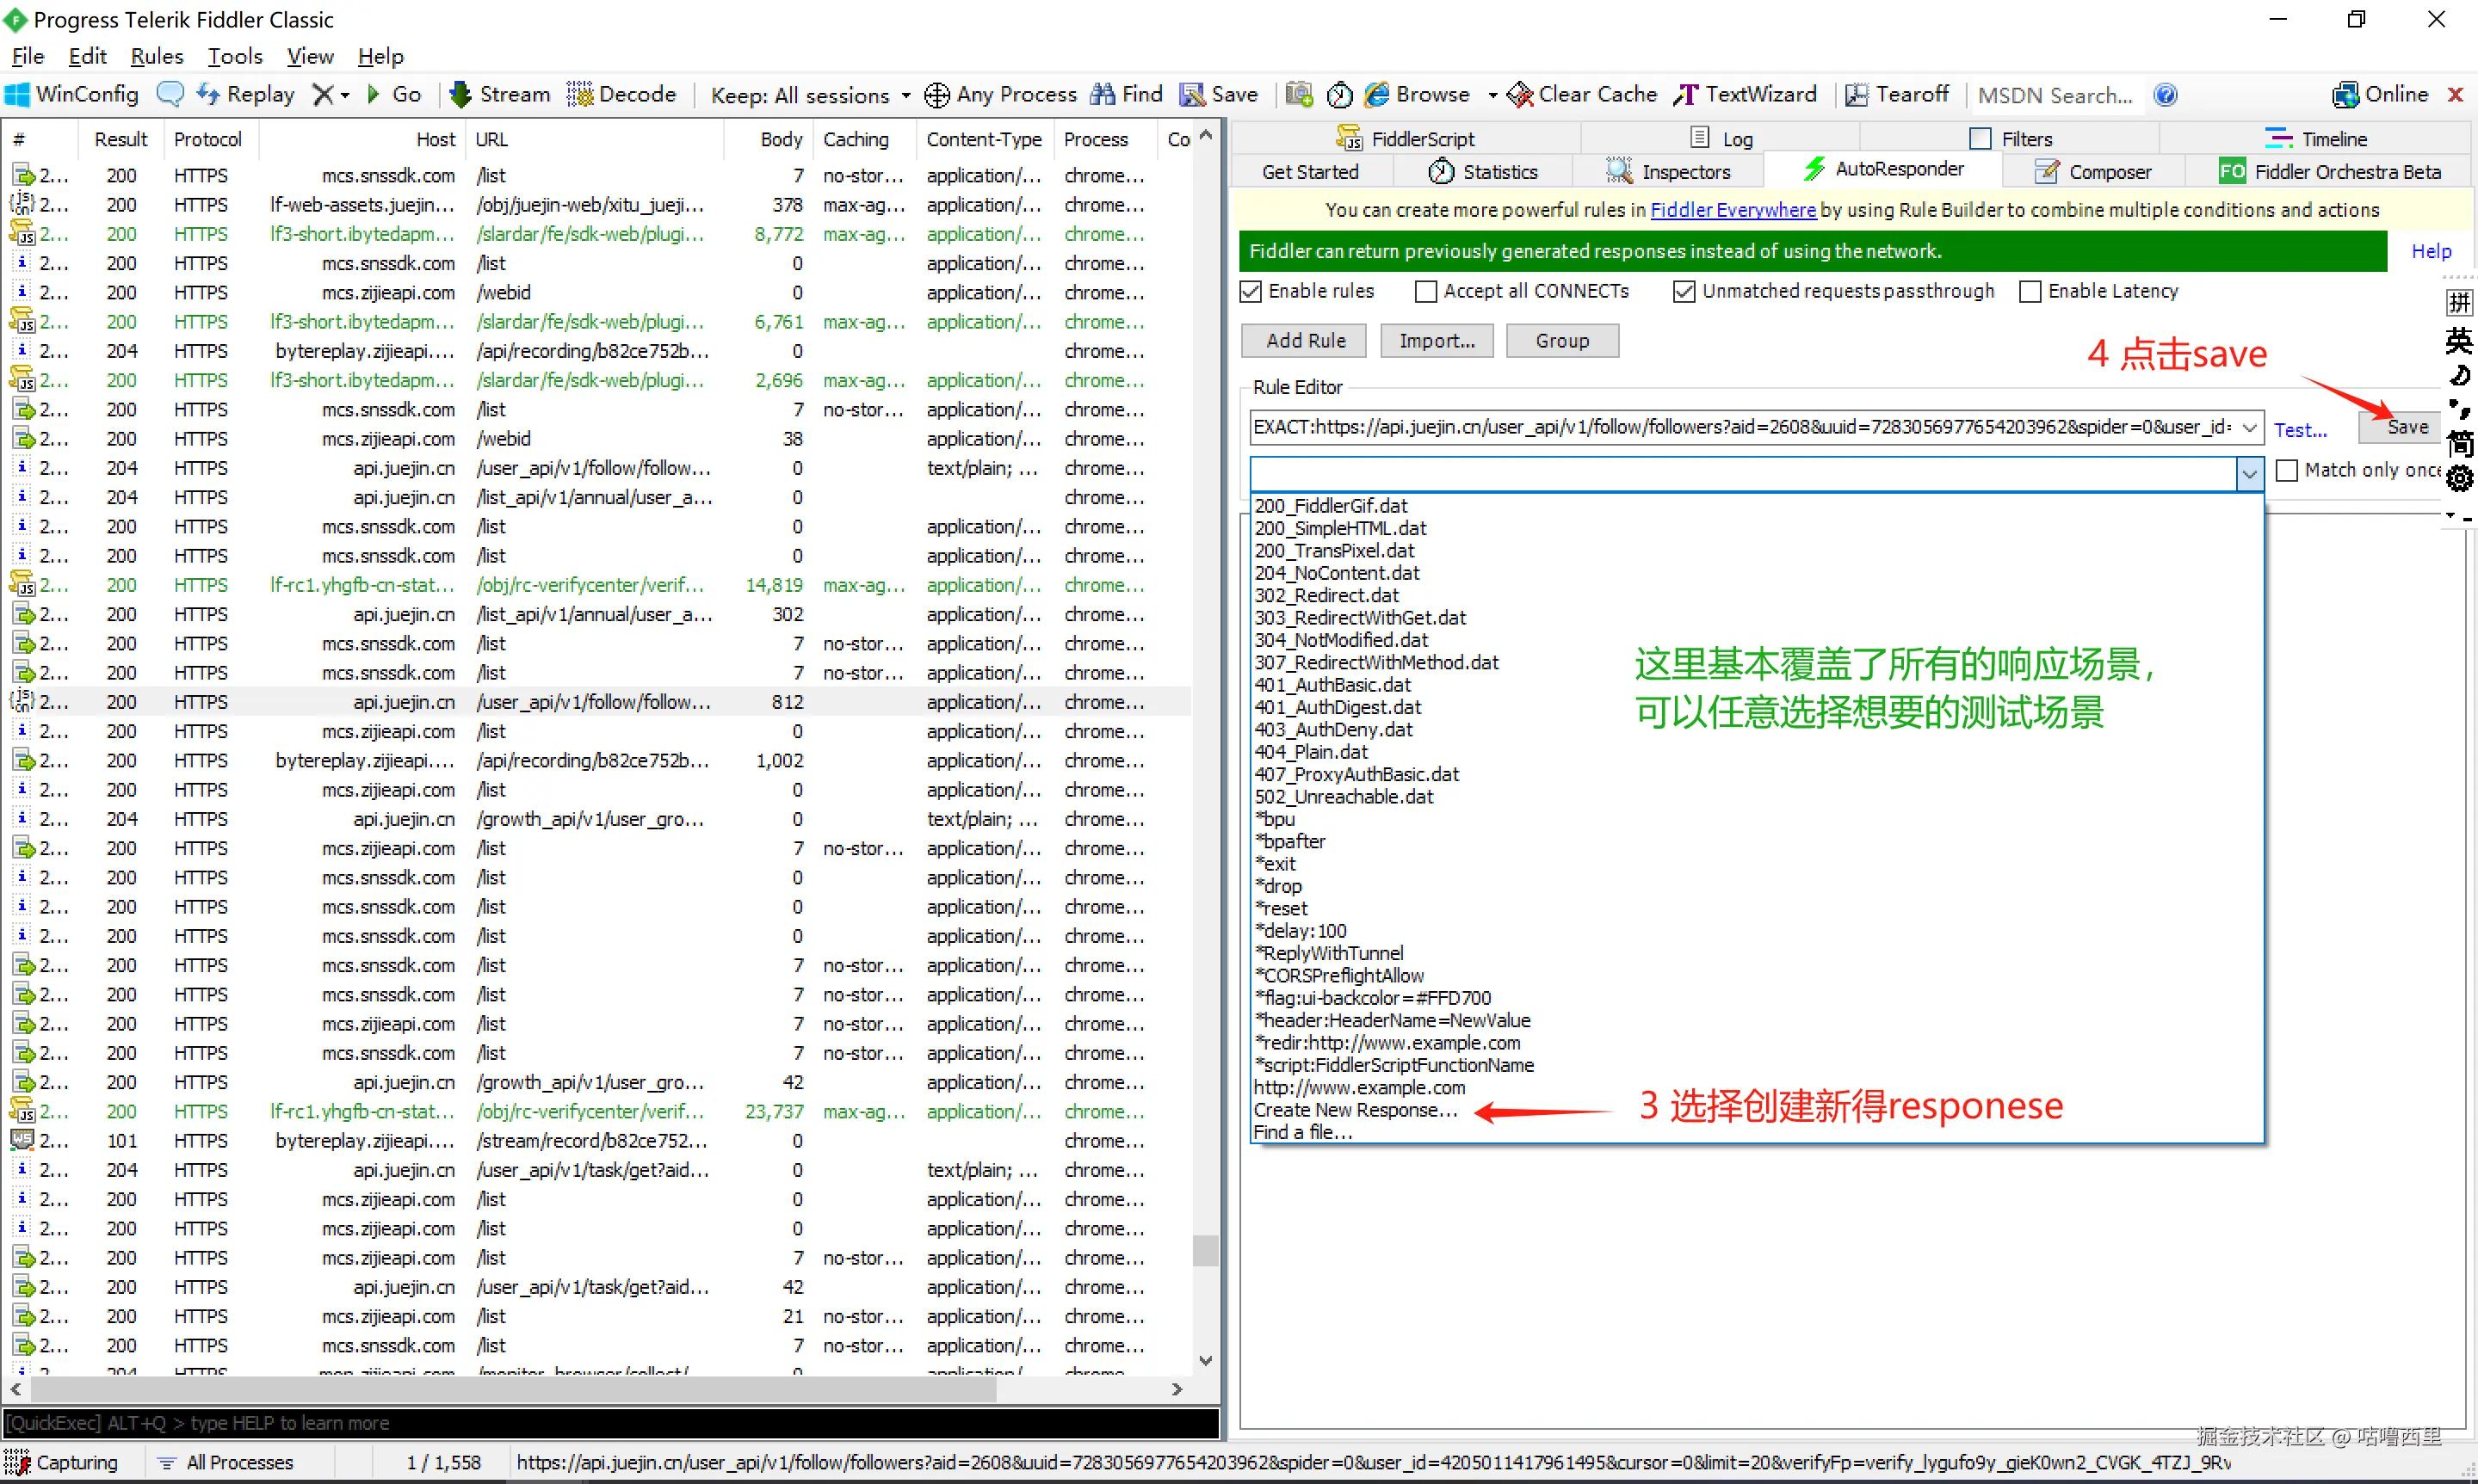Open the Fiddler Everywhere link
This screenshot has height=1484, width=2478.
(1732, 210)
